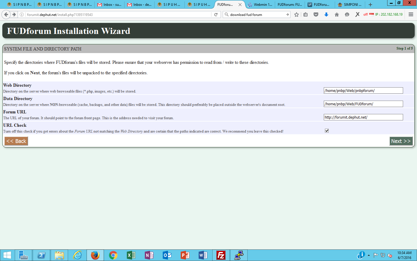417x261 pixels.
Task: Go to the Firefox home page icon
Action: [x=337, y=14]
